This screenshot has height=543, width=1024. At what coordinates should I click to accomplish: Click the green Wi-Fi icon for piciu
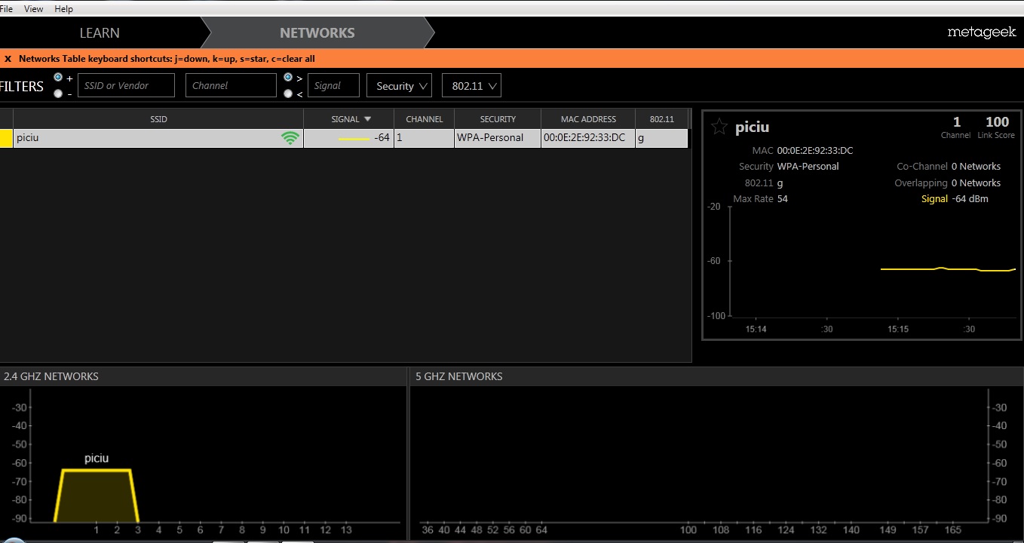click(290, 138)
